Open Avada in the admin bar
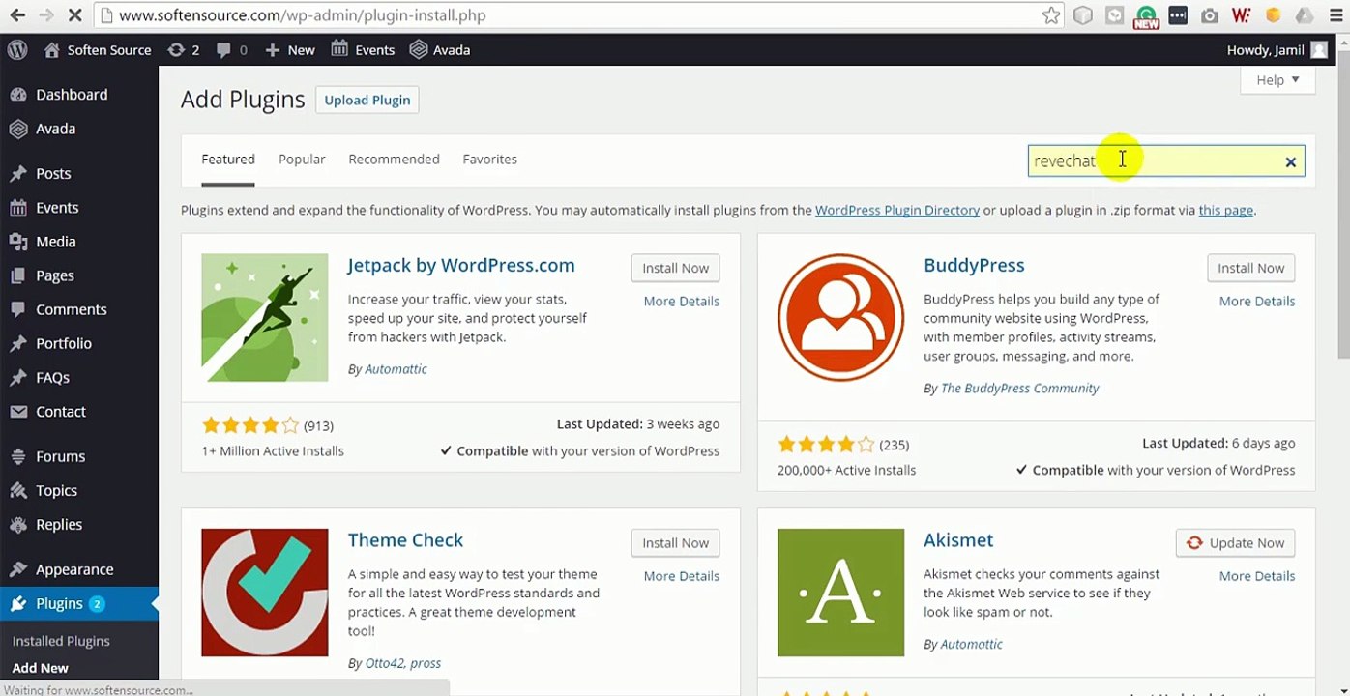The image size is (1350, 696). coord(440,50)
